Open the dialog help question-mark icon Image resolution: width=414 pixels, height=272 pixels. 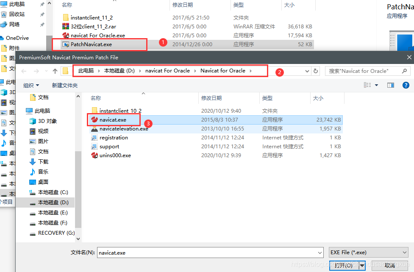(x=406, y=85)
